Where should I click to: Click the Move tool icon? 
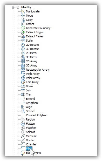(23, 16)
